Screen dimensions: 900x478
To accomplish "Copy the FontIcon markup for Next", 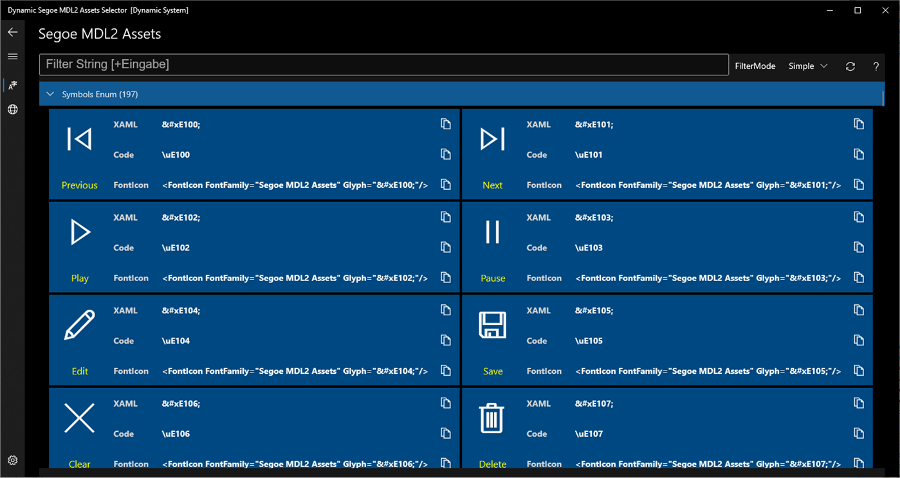I will tap(858, 185).
